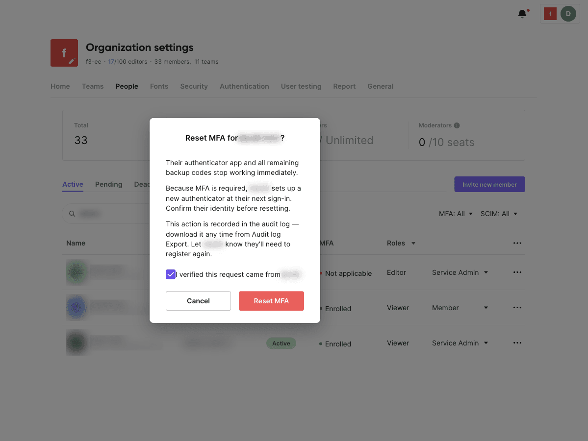Viewport: 588px width, 441px height.
Task: Click the Invite new member button
Action: click(489, 184)
